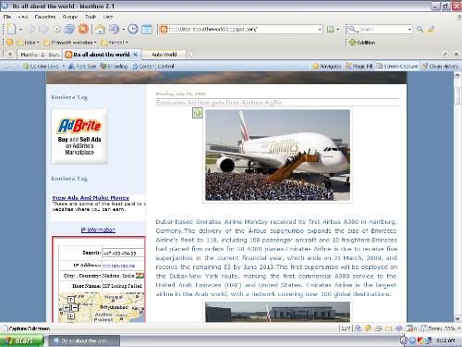The image size is (462, 347).
Task: Click the Forward navigation arrow
Action: 43,29
